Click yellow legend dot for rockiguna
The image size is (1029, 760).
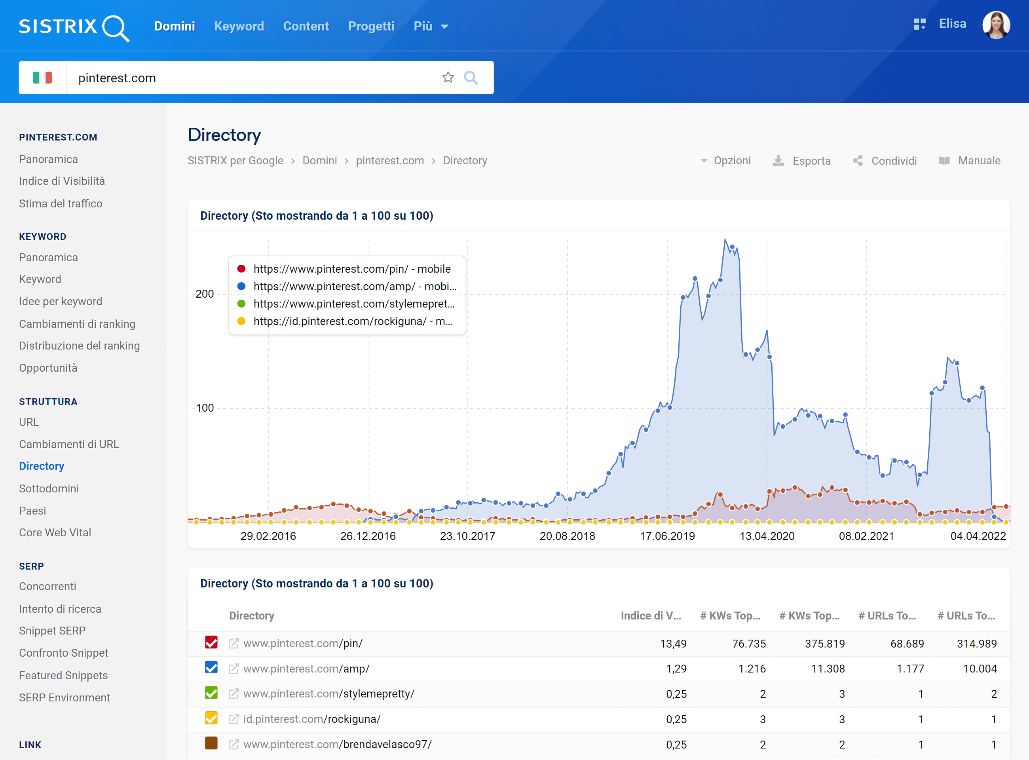(241, 321)
